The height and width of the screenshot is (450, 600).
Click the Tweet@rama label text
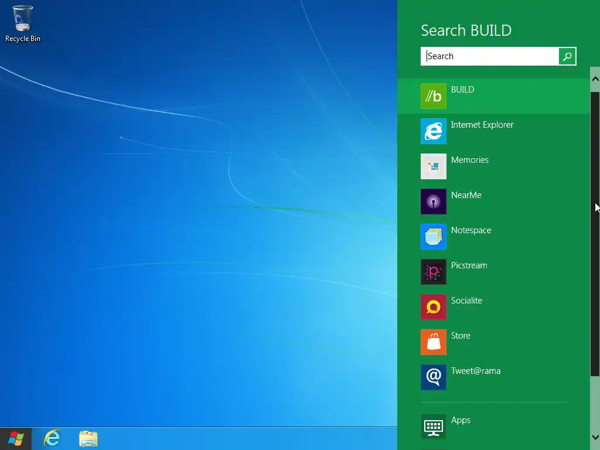point(476,371)
